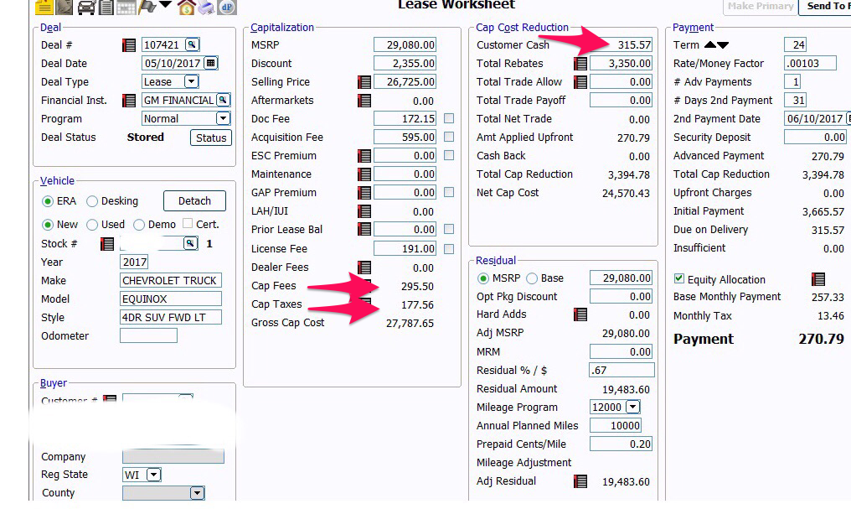The image size is (851, 509).
Task: Toggle the Doc Fee checkbox
Action: [449, 118]
